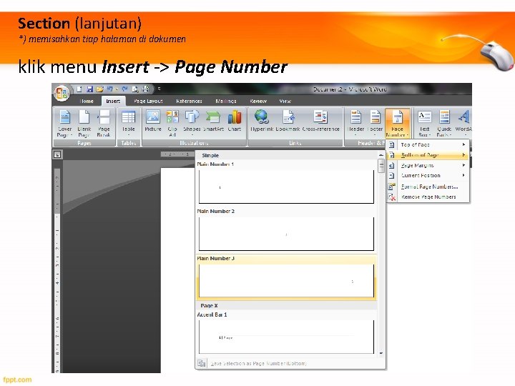
Task: Choose Remove Page Numbers
Action: [428, 197]
